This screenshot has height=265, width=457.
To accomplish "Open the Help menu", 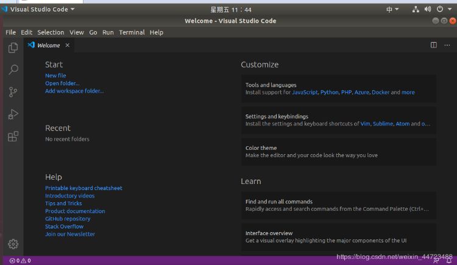I will 157,32.
